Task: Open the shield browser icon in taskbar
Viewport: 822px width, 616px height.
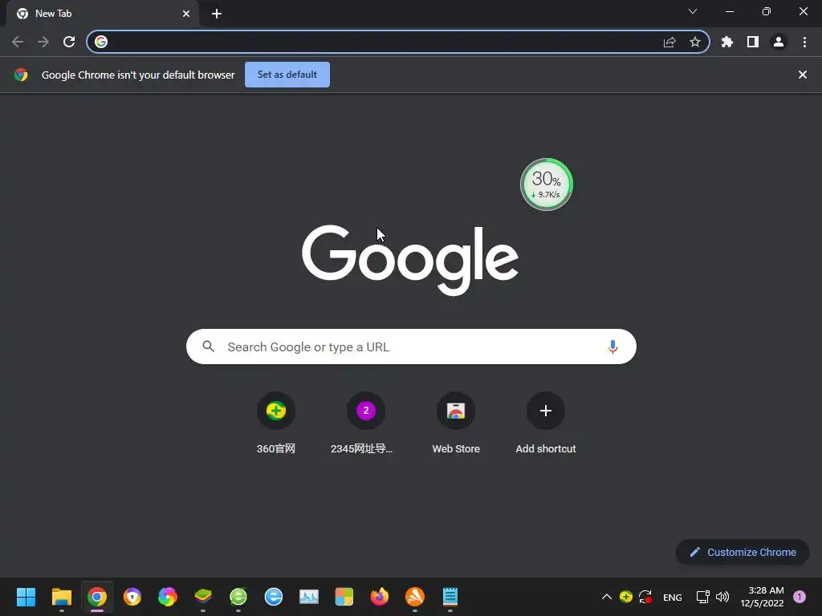Action: coord(132,597)
